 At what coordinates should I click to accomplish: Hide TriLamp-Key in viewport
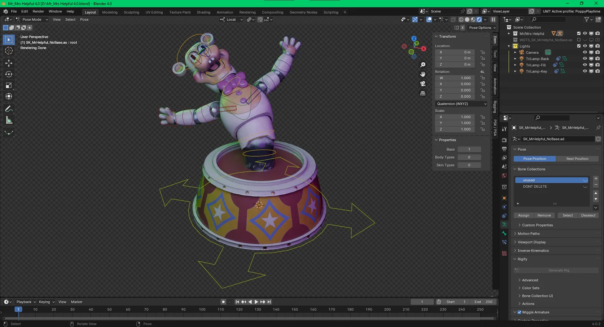click(585, 71)
